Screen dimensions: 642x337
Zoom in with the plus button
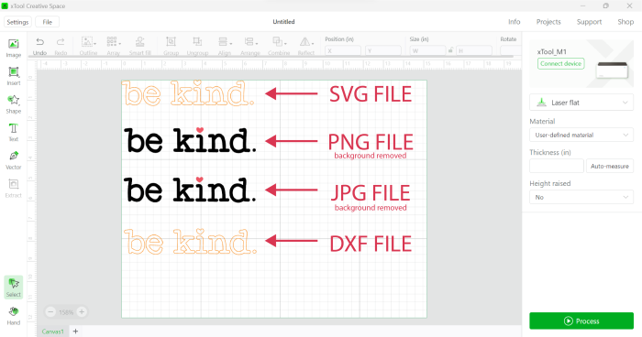(x=82, y=312)
